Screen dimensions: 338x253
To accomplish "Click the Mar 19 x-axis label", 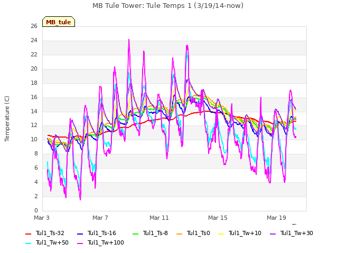I will pyautogui.click(x=276, y=218).
